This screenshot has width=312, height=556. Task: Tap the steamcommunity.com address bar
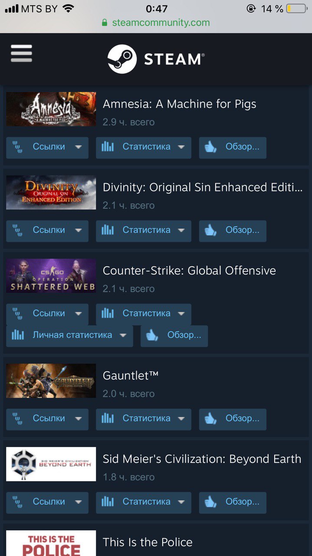156,23
